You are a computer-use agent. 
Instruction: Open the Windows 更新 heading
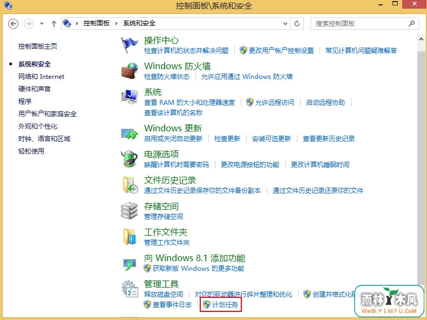tap(173, 128)
